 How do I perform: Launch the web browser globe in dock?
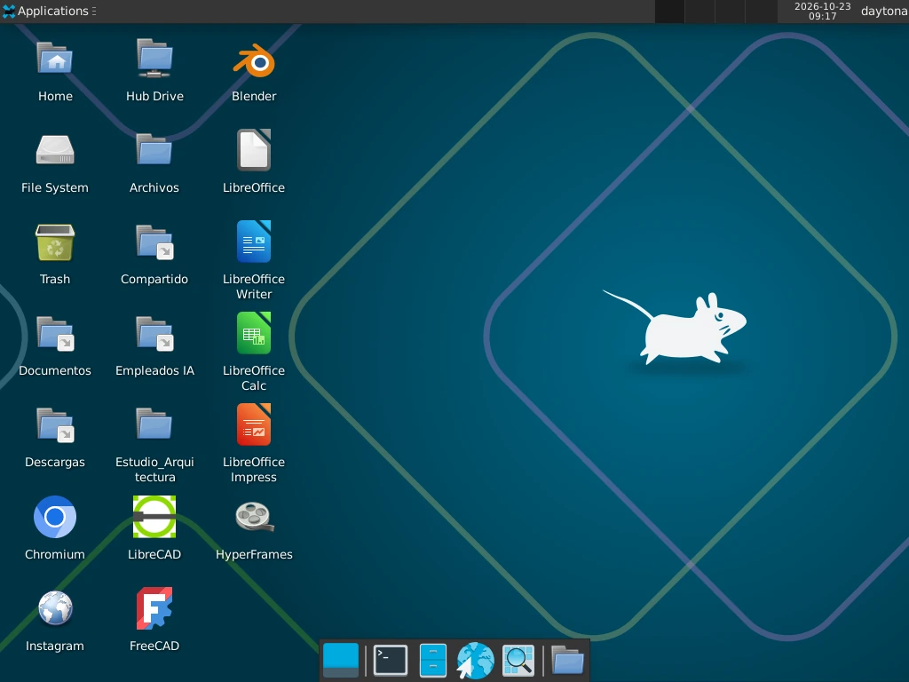[476, 660]
